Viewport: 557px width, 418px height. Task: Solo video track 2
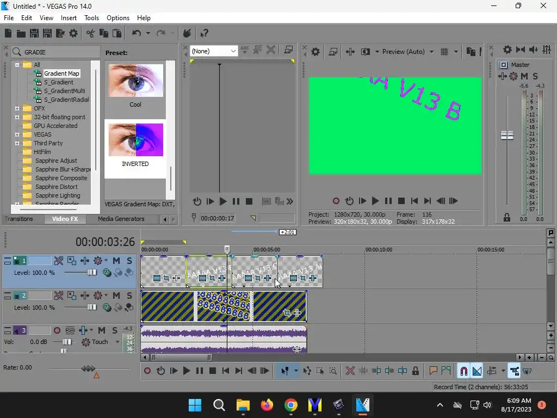click(129, 296)
